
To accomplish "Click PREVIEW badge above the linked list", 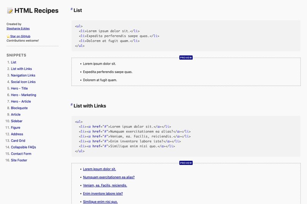I will coord(186,163).
